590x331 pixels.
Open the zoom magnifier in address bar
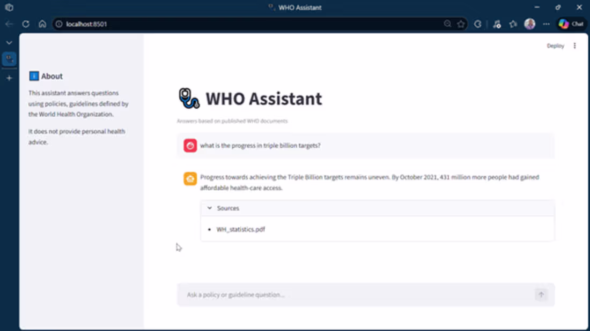tap(447, 24)
